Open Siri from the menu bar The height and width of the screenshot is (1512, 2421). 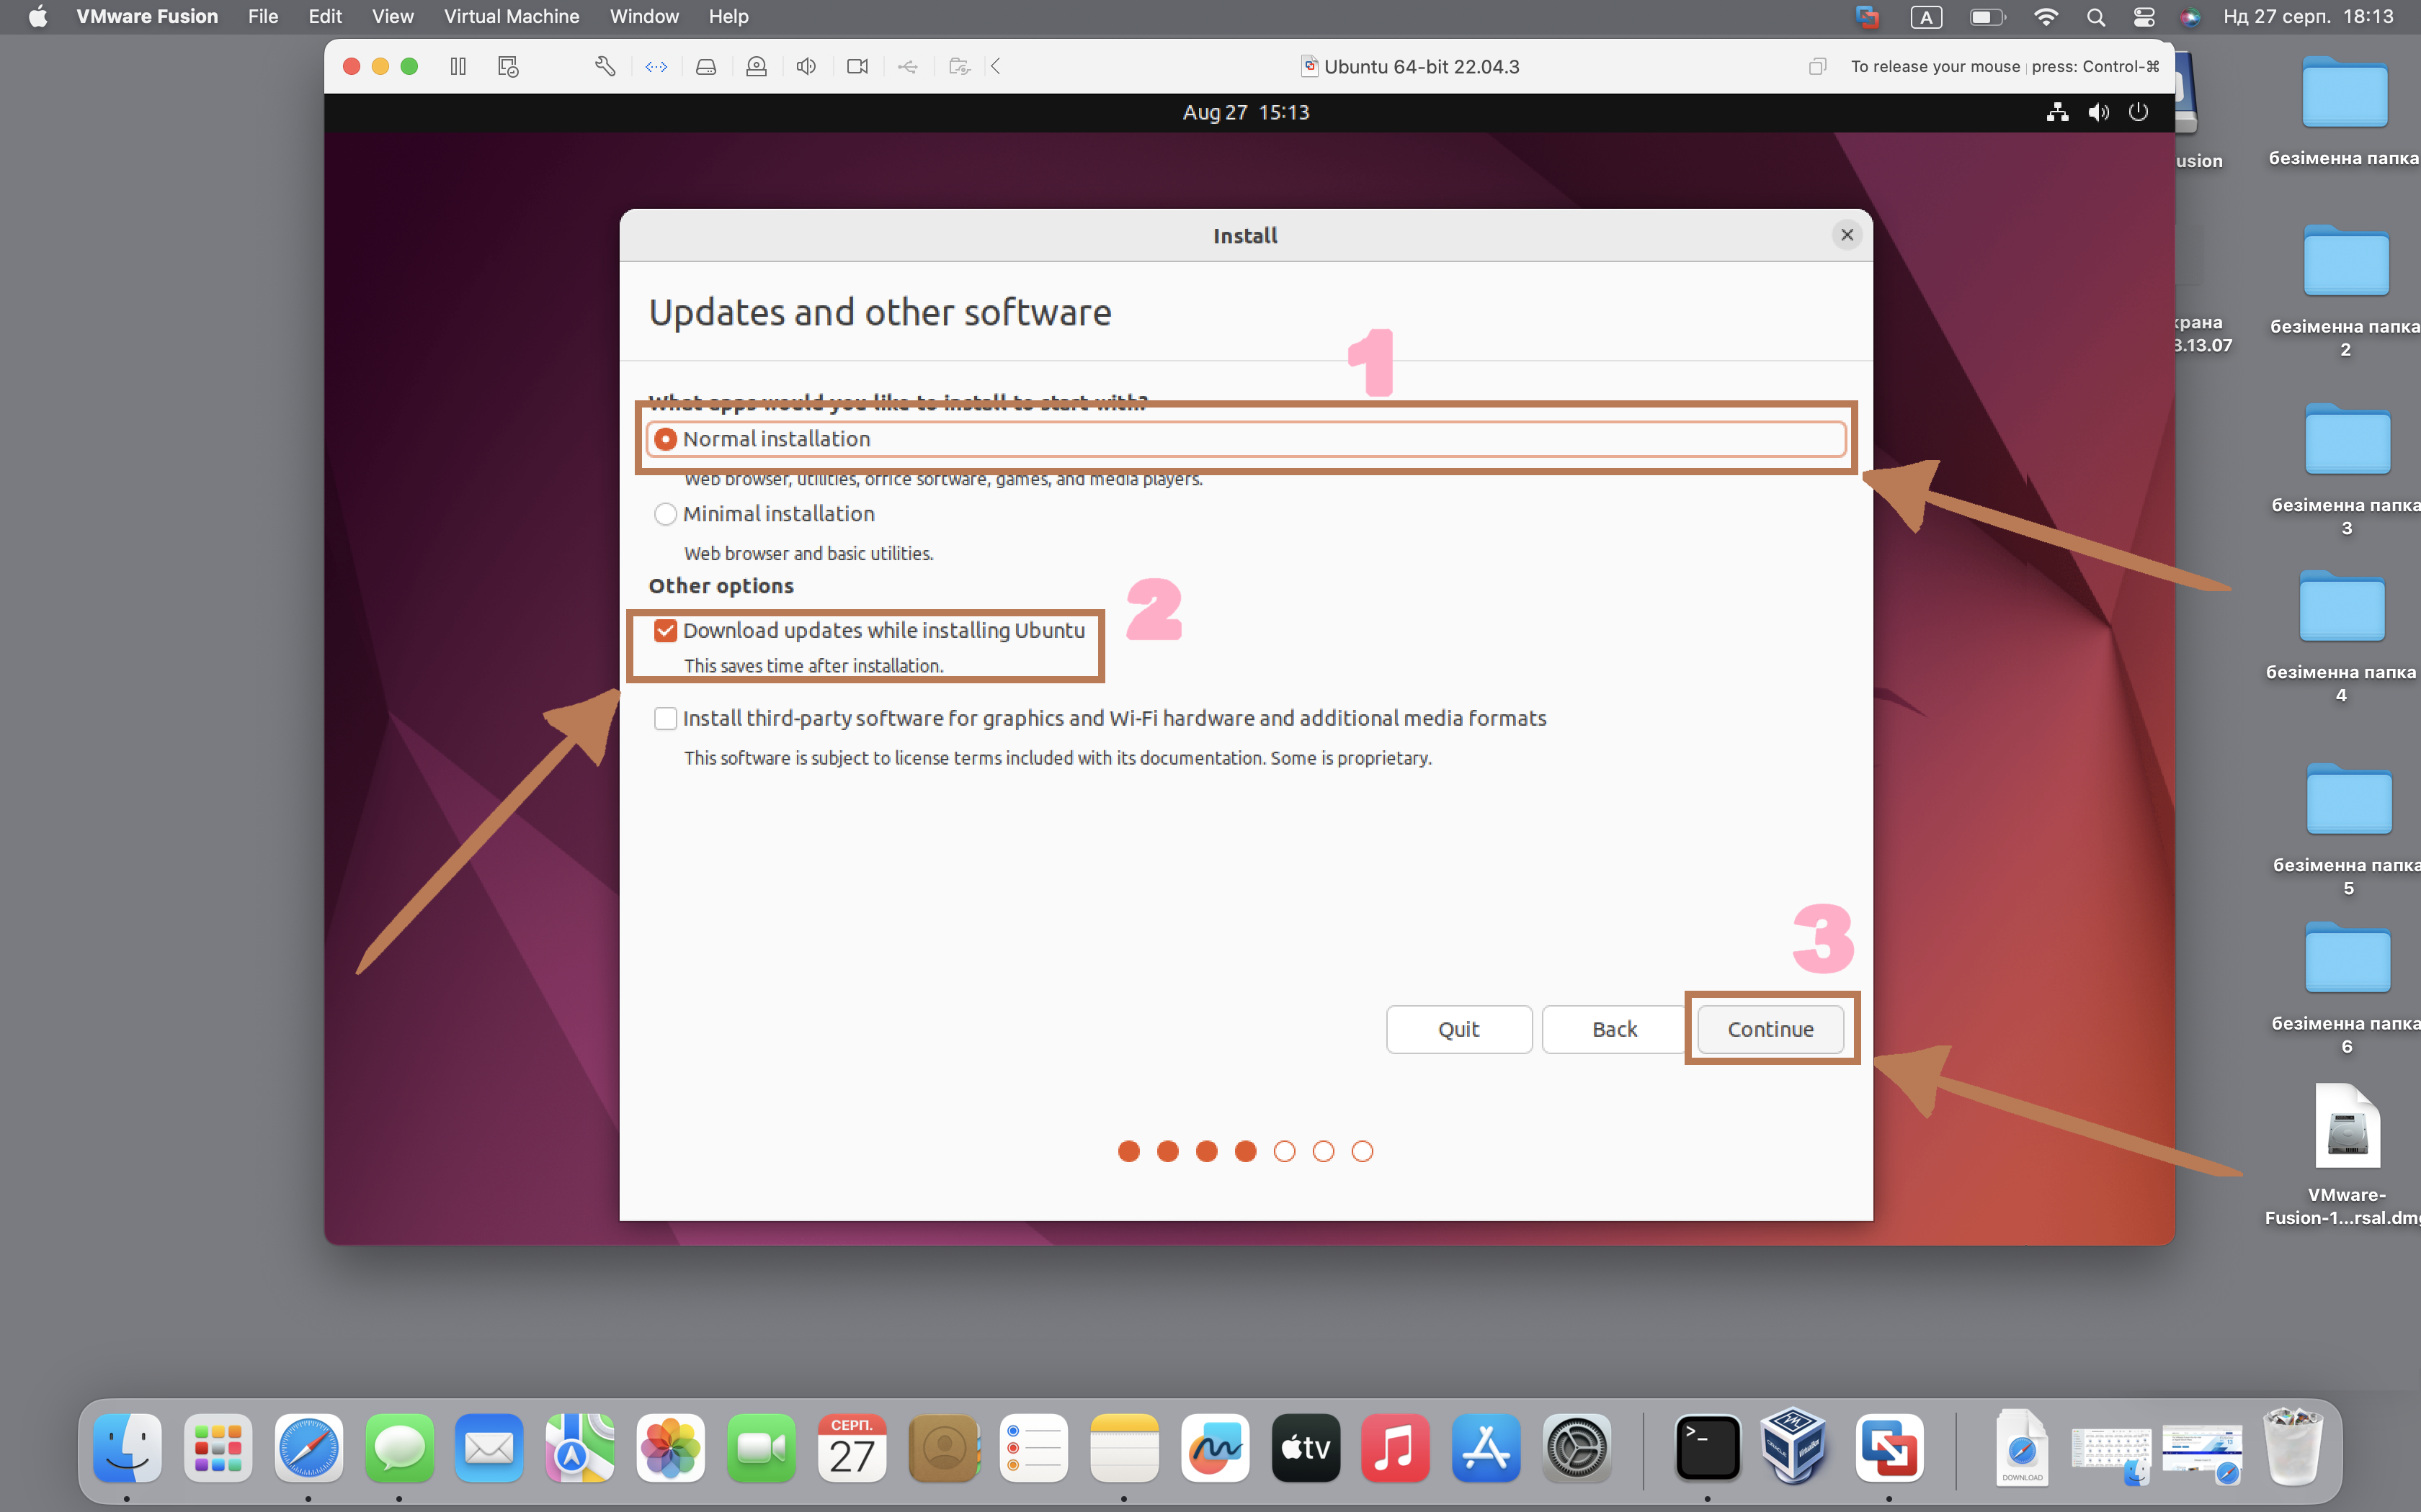[2191, 17]
